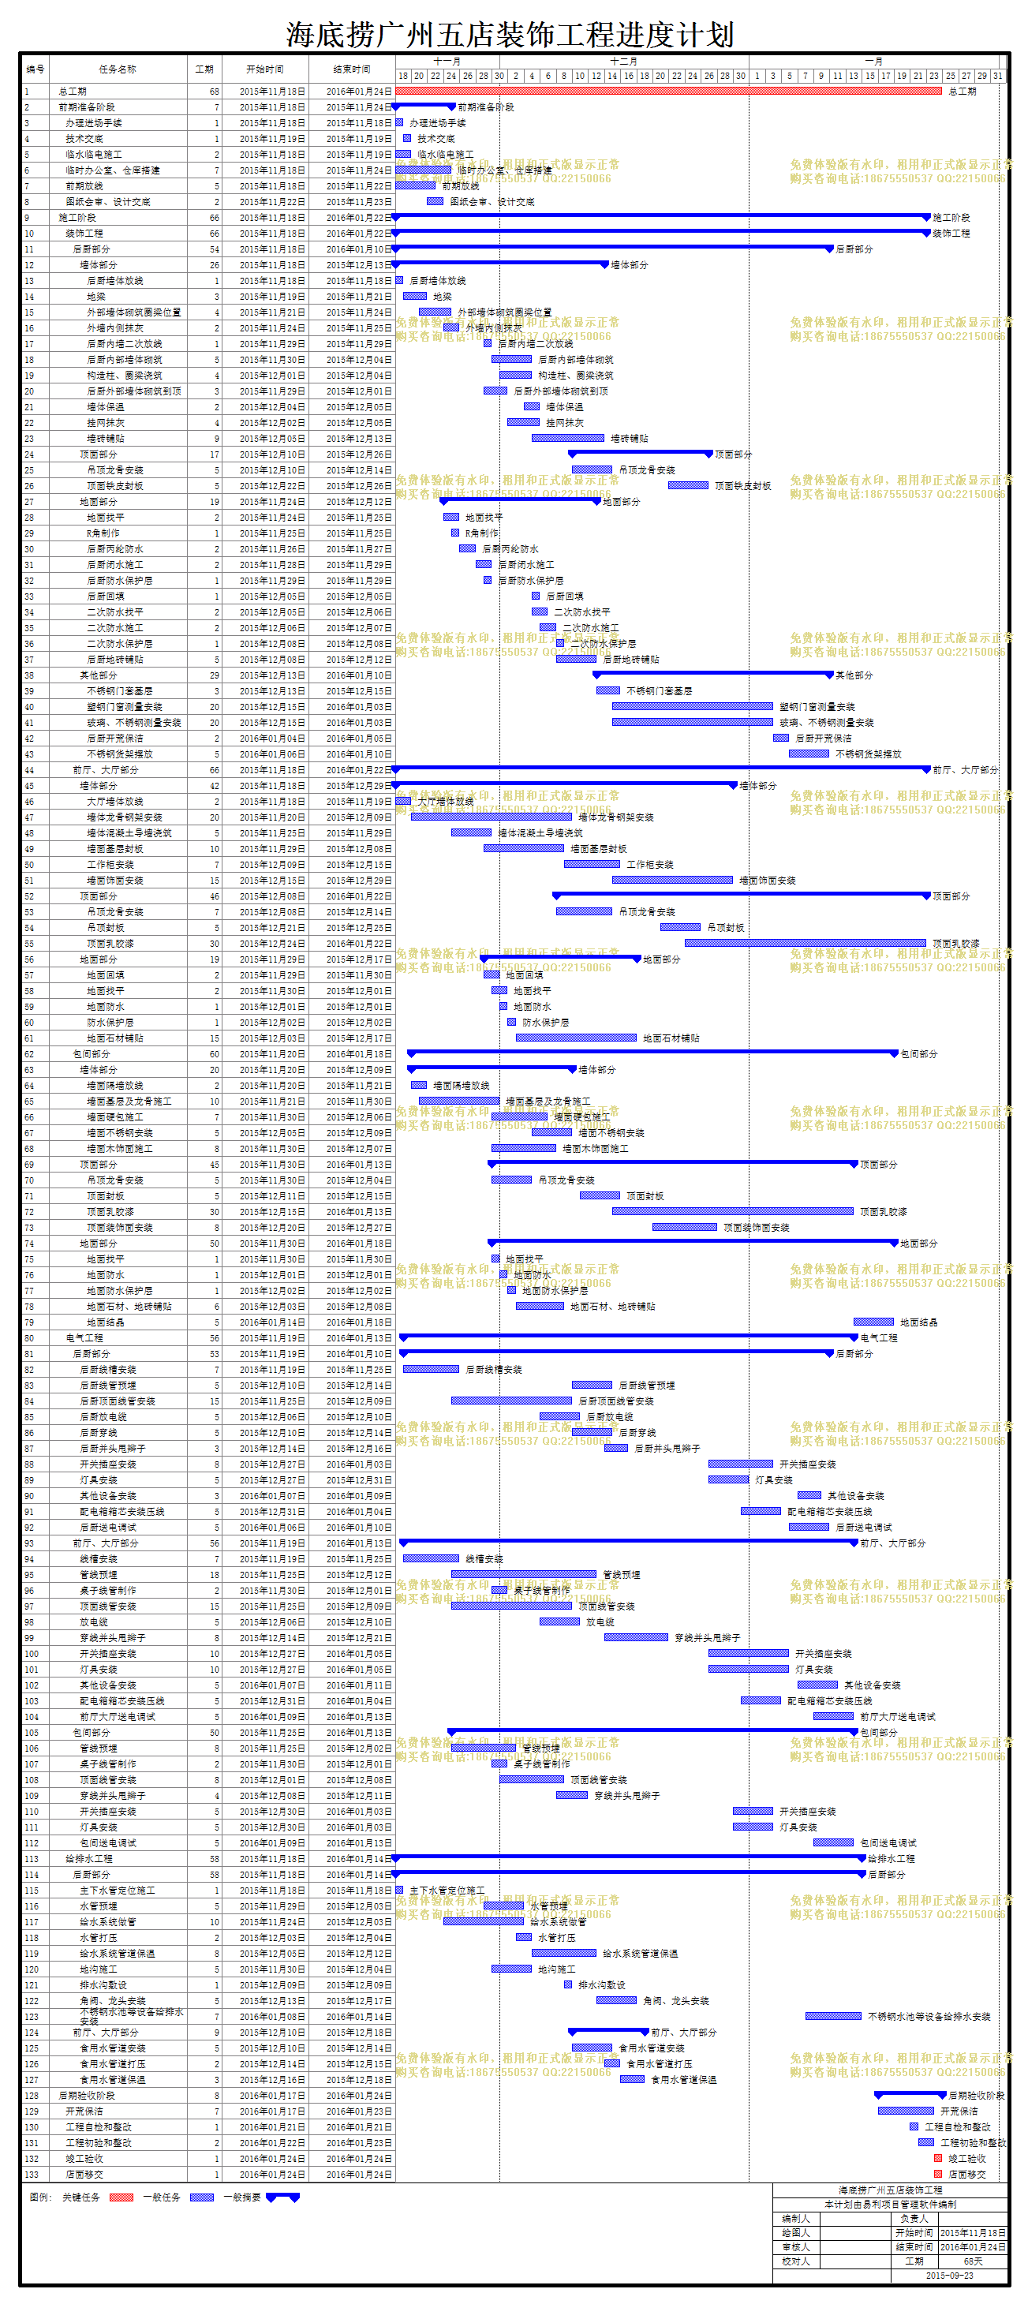This screenshot has width=1028, height=2304.
Task: Click the red 关键任务 legend swatch
Action: coord(121,2197)
